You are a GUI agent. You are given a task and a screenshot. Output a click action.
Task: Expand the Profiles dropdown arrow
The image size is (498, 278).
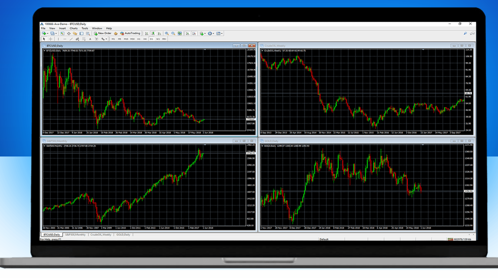pos(56,34)
